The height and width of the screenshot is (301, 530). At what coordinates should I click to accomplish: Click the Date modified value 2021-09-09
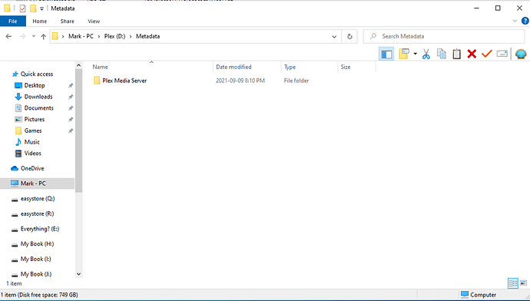click(x=240, y=81)
